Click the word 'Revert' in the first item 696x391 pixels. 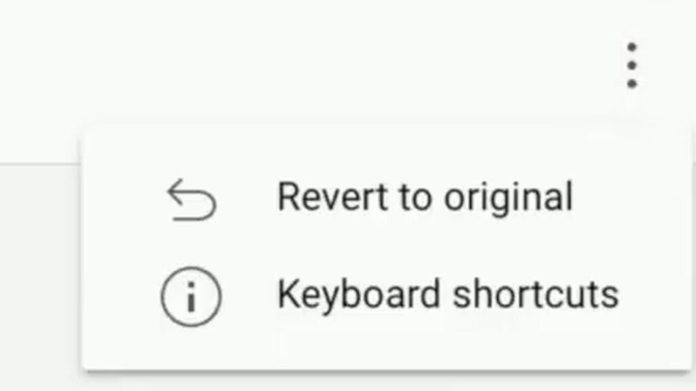pos(332,196)
